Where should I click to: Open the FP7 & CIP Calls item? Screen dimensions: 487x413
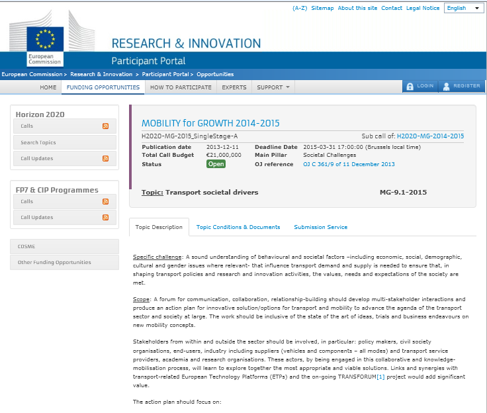pyautogui.click(x=65, y=201)
